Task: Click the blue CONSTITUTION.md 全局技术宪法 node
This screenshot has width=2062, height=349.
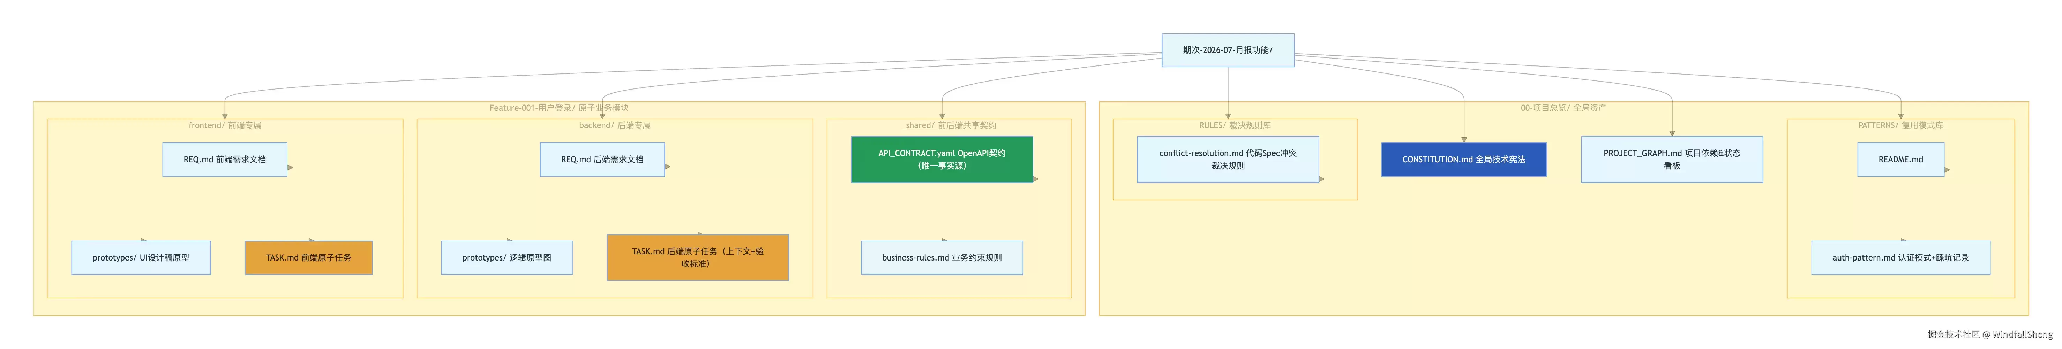Action: click(x=1463, y=160)
